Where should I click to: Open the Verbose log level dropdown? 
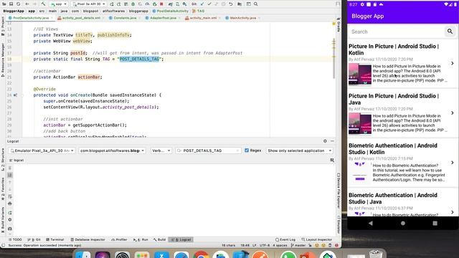point(161,150)
